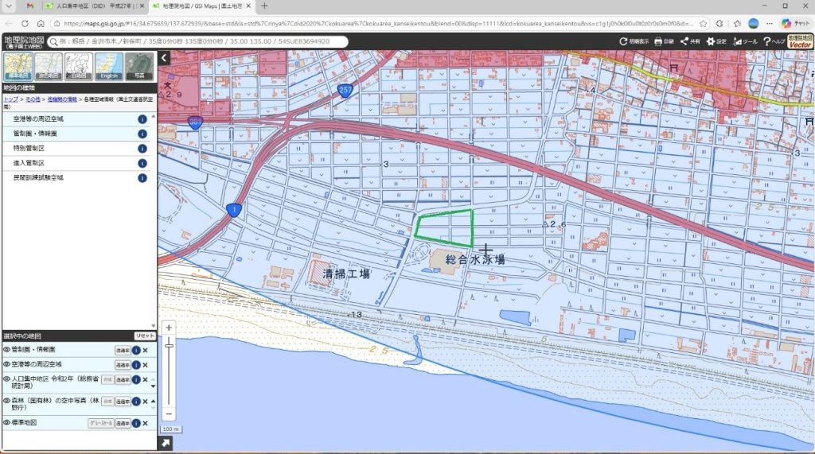Viewport: 815px width, 454px height.
Task: Click the map zoom slider handle
Action: (169, 345)
